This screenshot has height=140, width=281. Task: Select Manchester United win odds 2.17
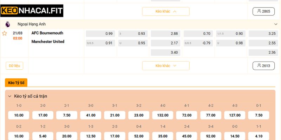165,43
